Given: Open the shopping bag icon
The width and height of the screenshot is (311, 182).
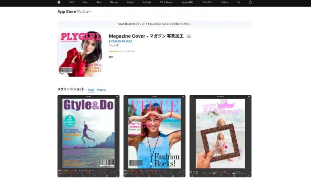Looking at the screenshot, I should (x=251, y=2).
